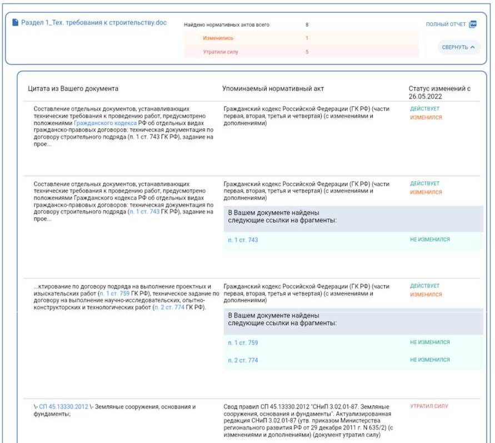Open п. 2 ст. 774 link inside the quoted text
The image size is (495, 443).
click(169, 307)
